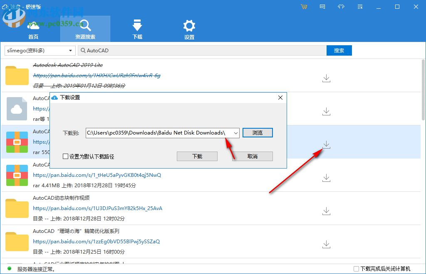Click the archive icon of rar 4.41MB row
This screenshot has height=274, width=426.
coord(17,175)
